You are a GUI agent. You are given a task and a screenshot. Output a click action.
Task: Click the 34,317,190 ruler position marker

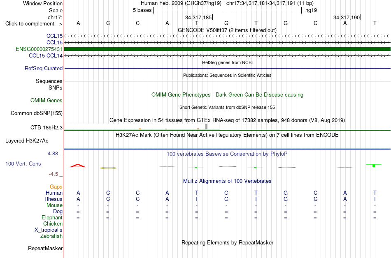[x=347, y=17]
